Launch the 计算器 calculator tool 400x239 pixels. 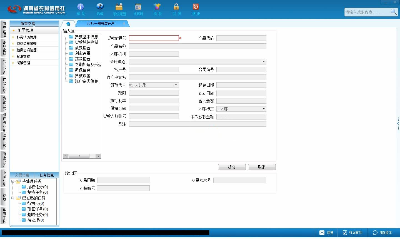click(x=138, y=9)
